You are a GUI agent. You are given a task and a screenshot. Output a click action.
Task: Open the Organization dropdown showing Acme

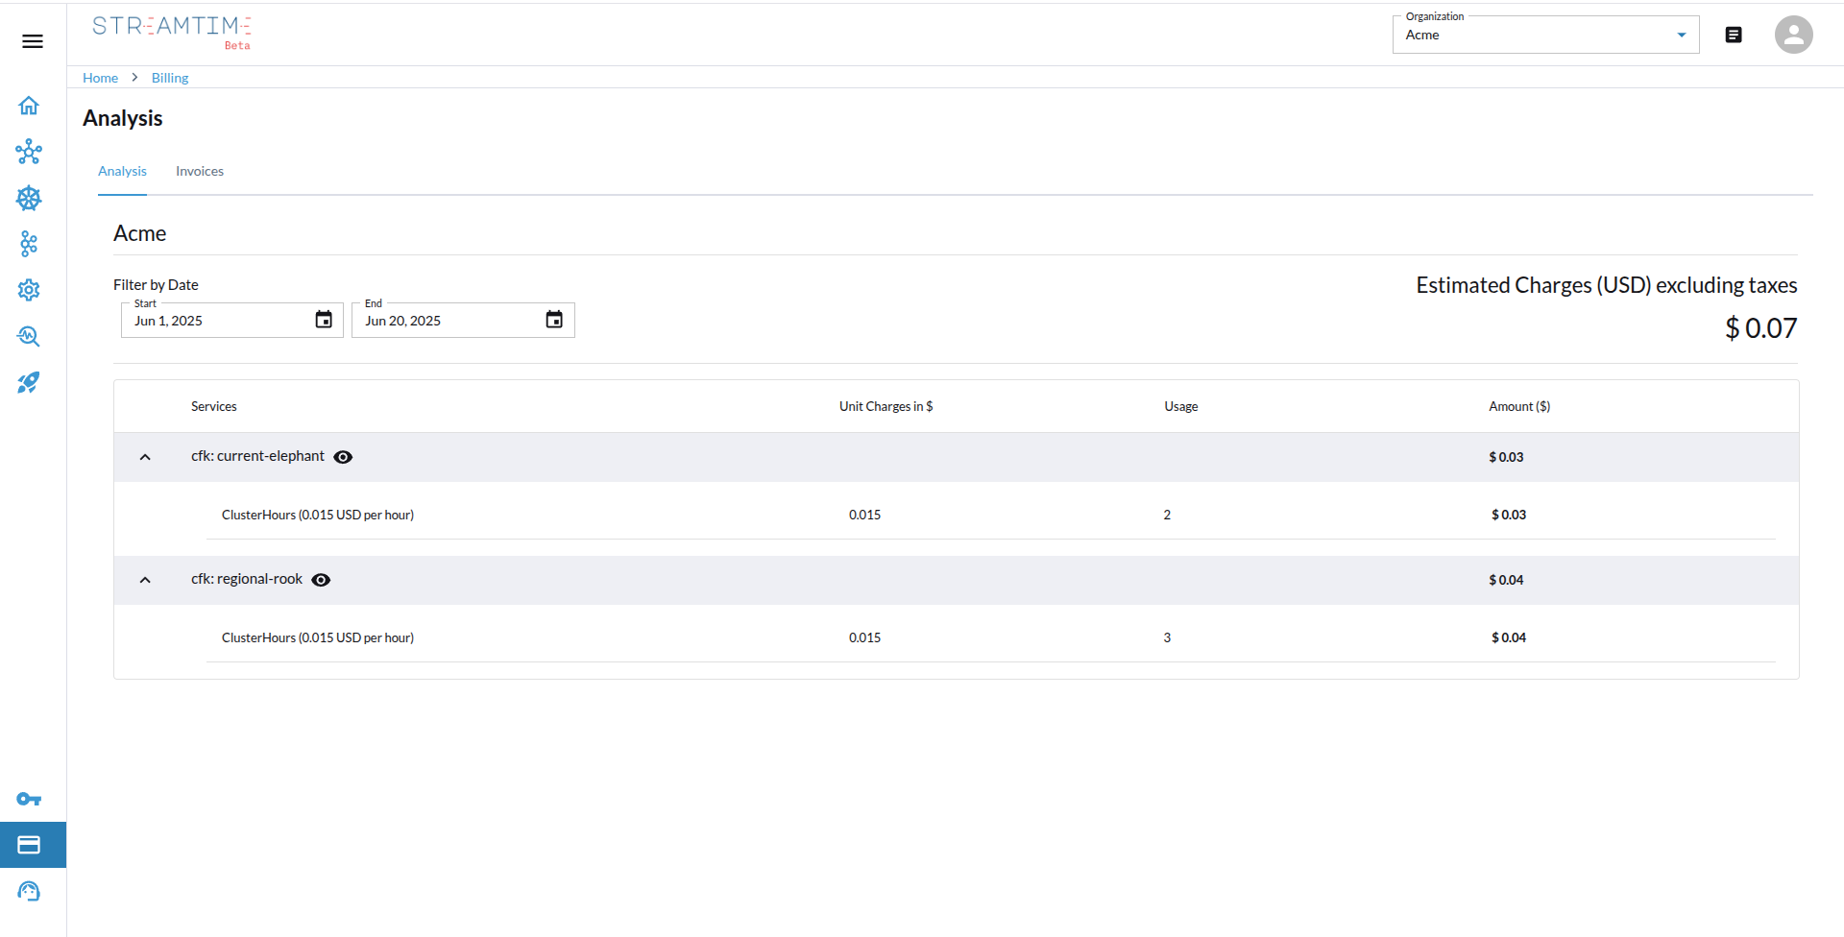pos(1545,35)
